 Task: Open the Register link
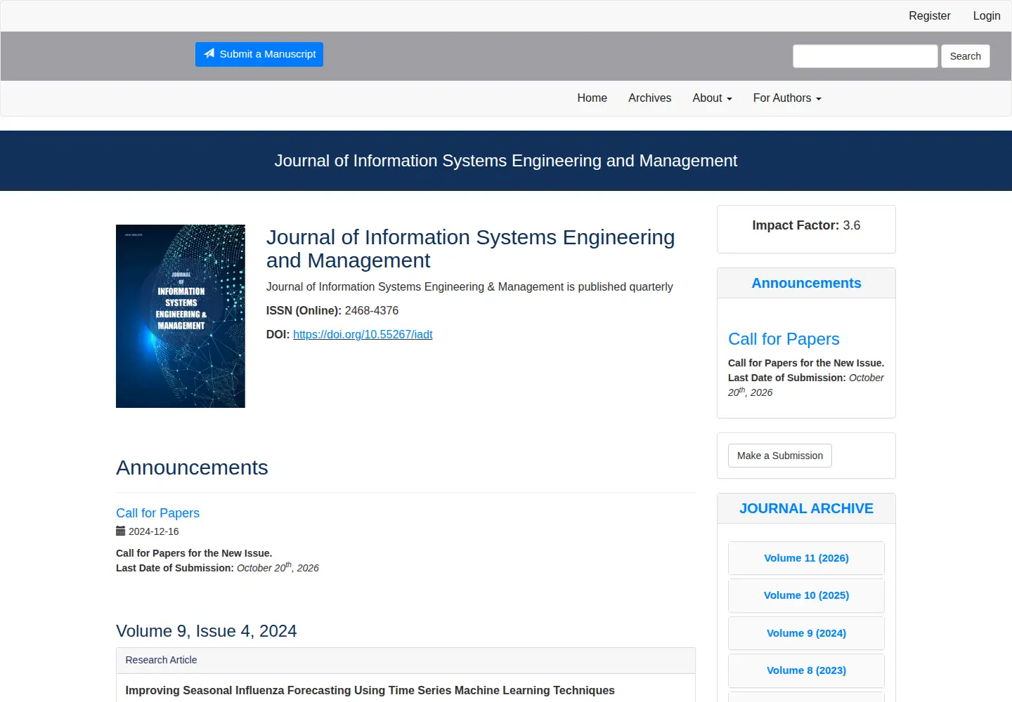929,15
